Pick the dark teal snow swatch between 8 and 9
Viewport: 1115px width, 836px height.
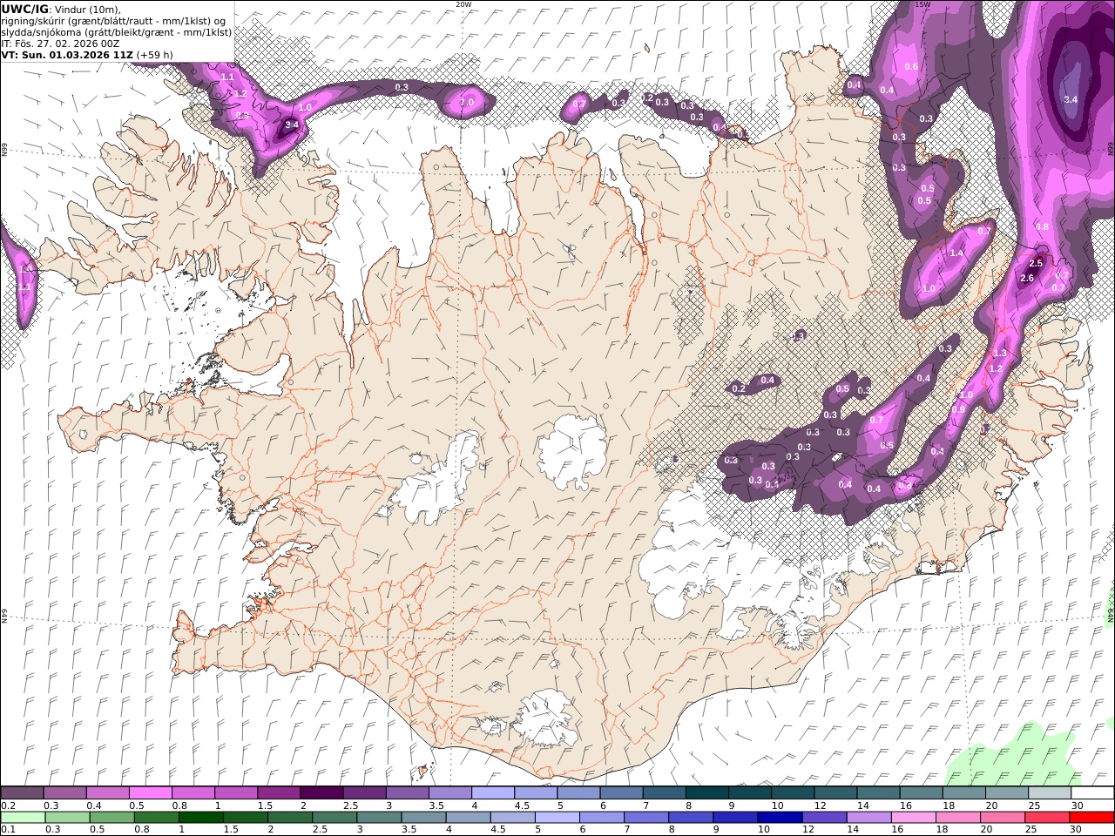click(706, 793)
